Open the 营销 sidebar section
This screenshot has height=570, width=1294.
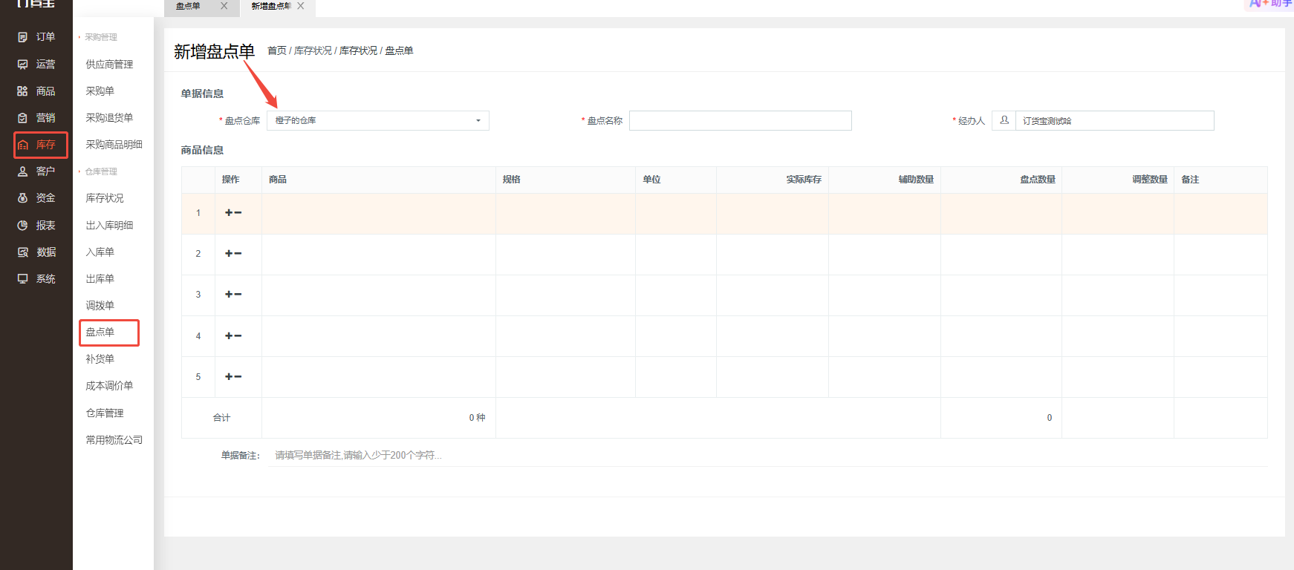(x=36, y=118)
